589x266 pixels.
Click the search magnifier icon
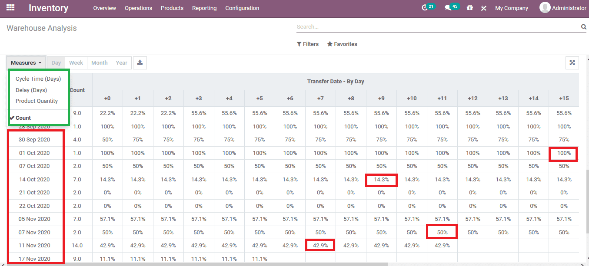tap(584, 27)
